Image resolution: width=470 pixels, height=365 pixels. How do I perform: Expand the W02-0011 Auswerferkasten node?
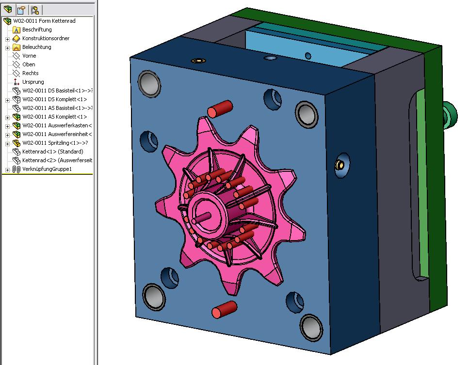(7, 126)
